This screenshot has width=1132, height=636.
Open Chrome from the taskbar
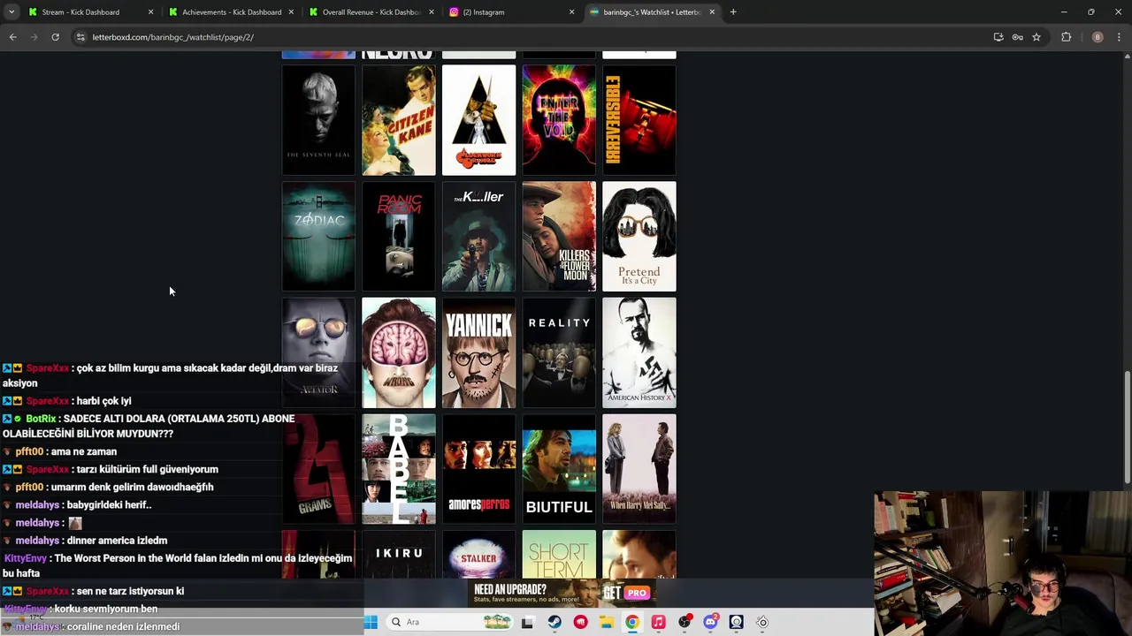[631, 622]
